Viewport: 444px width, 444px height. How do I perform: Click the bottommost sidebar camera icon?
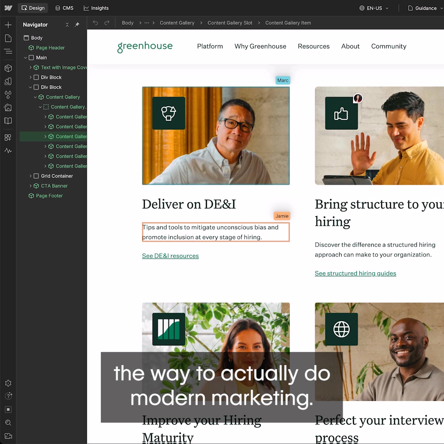(x=8, y=436)
